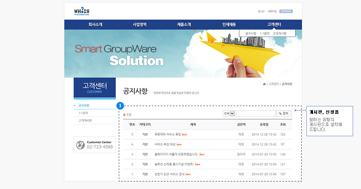The height and width of the screenshot is (189, 361).
Task: Select 고객게시판 in the left sidebar
Action: click(x=85, y=121)
